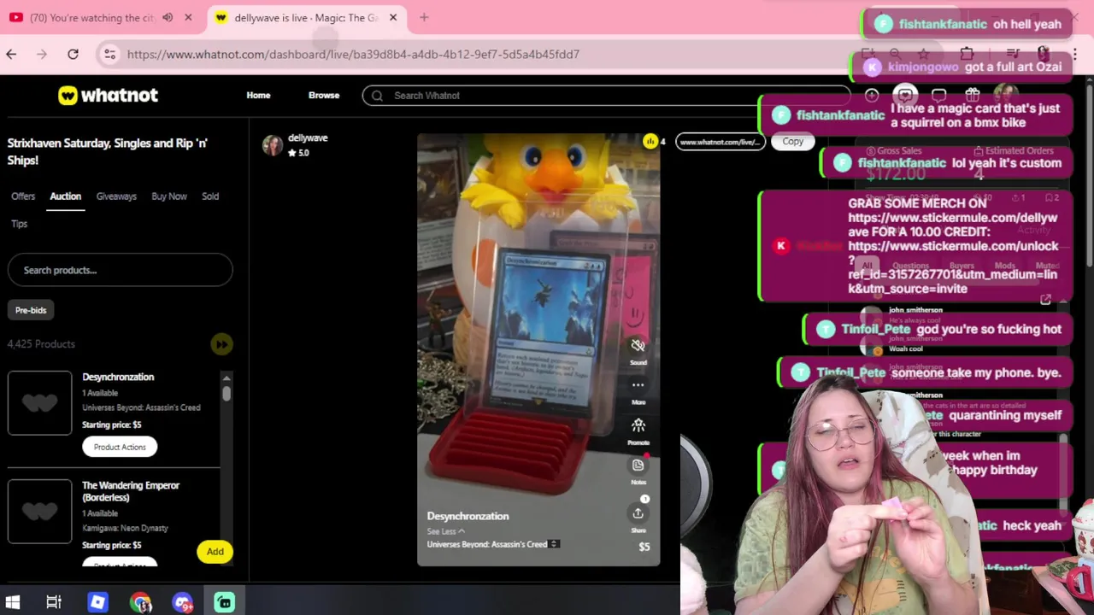Go back with the browser back arrow
This screenshot has width=1094, height=615.
point(11,54)
